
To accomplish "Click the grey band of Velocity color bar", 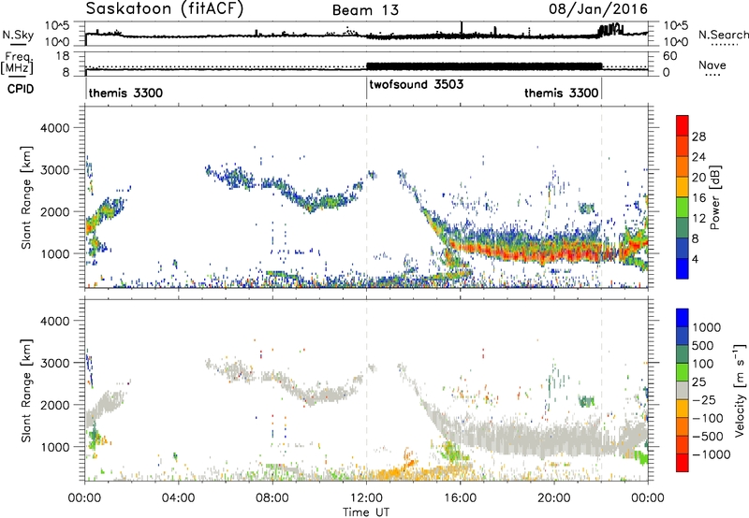I will pos(683,391).
